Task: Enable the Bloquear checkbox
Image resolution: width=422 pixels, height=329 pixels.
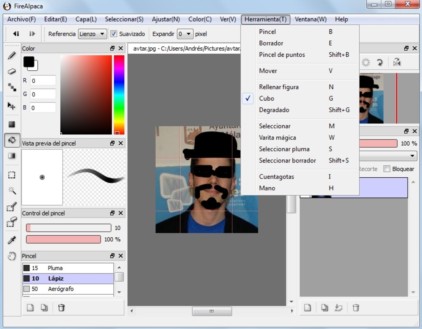Action: [x=387, y=169]
